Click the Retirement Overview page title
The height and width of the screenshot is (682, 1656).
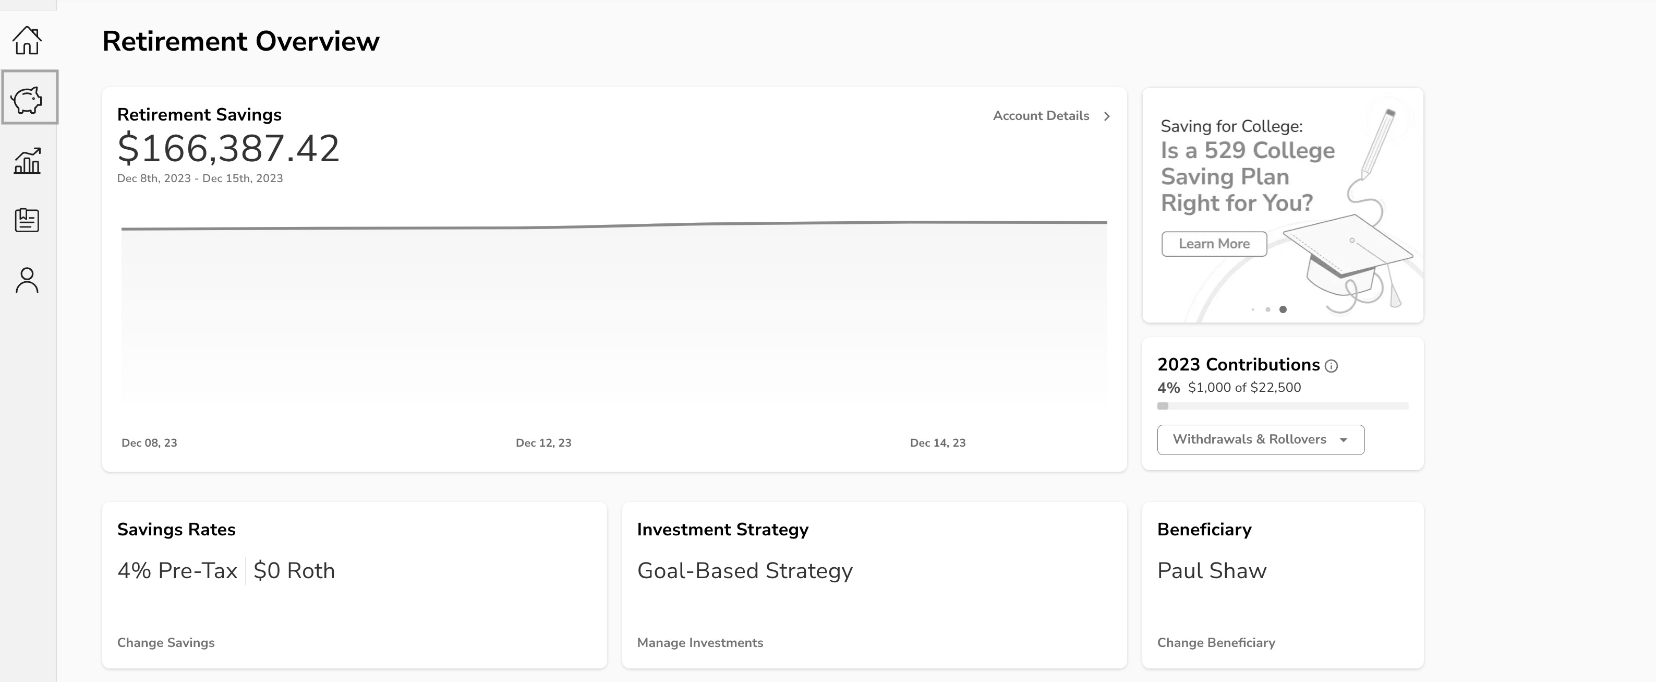(x=240, y=41)
